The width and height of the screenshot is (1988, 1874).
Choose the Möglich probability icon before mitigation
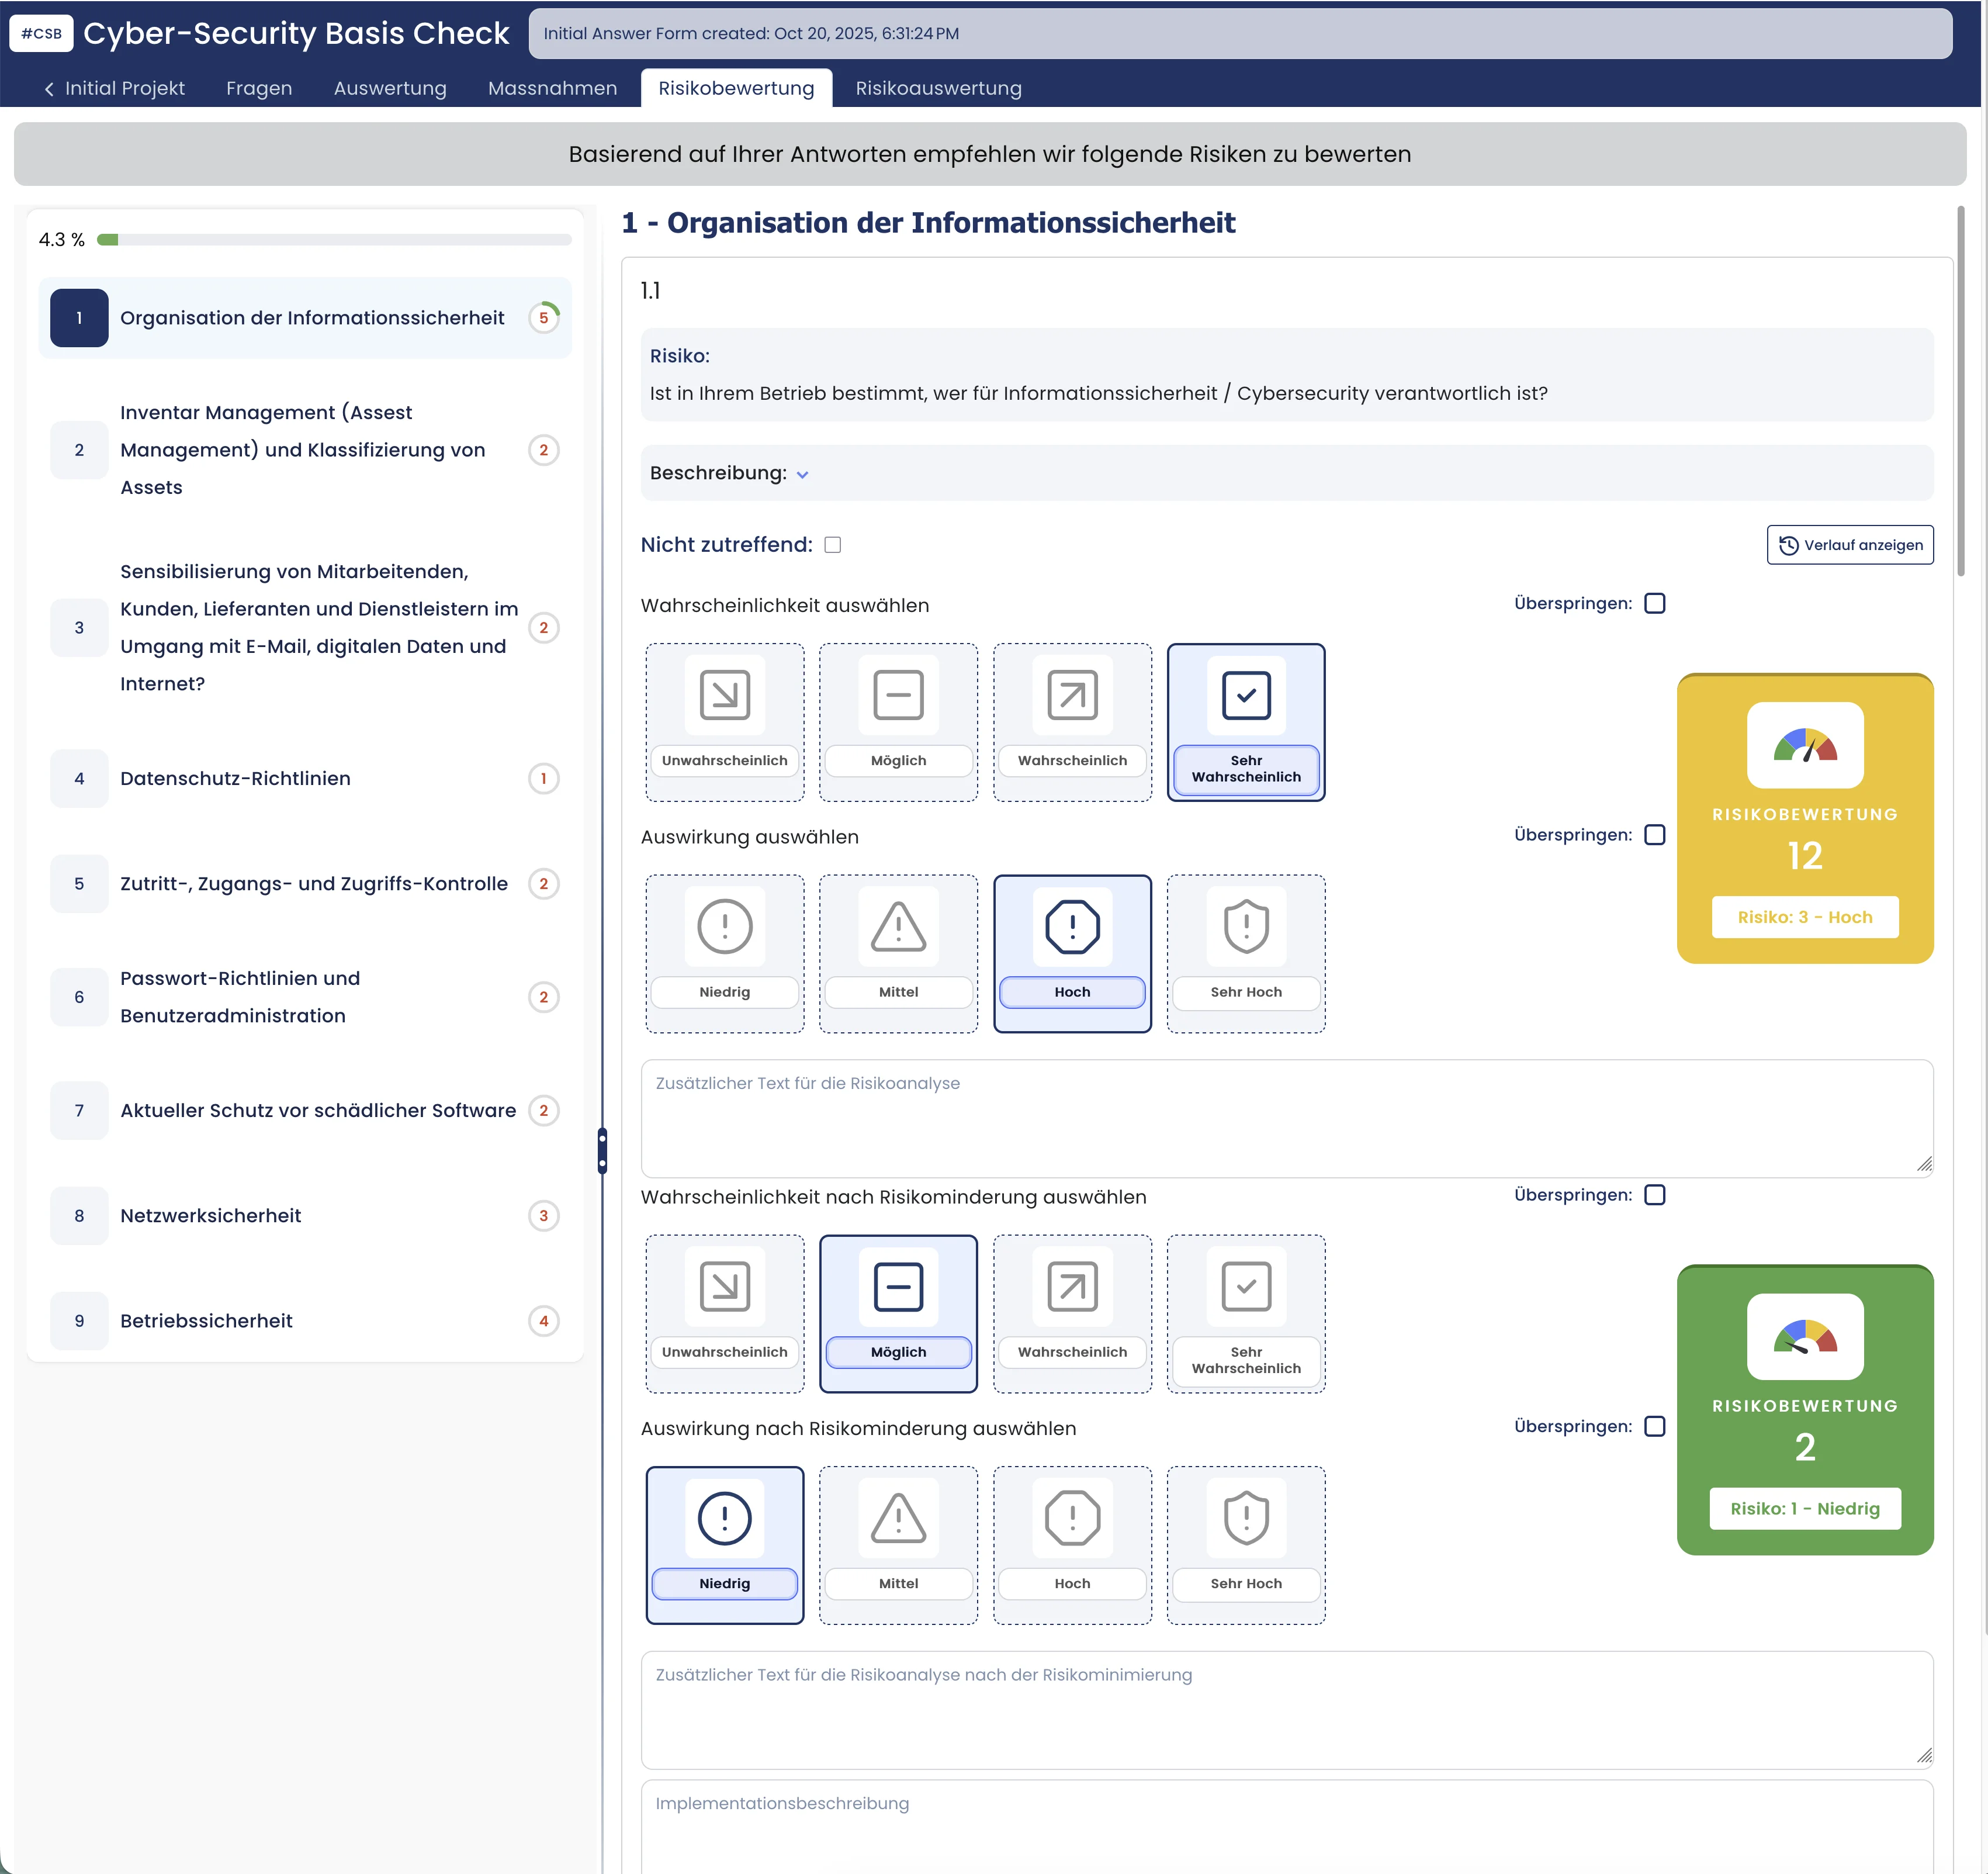(898, 694)
